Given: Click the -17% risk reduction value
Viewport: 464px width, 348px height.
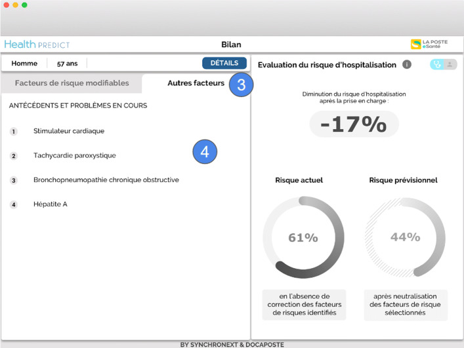Looking at the screenshot, I should [x=354, y=124].
